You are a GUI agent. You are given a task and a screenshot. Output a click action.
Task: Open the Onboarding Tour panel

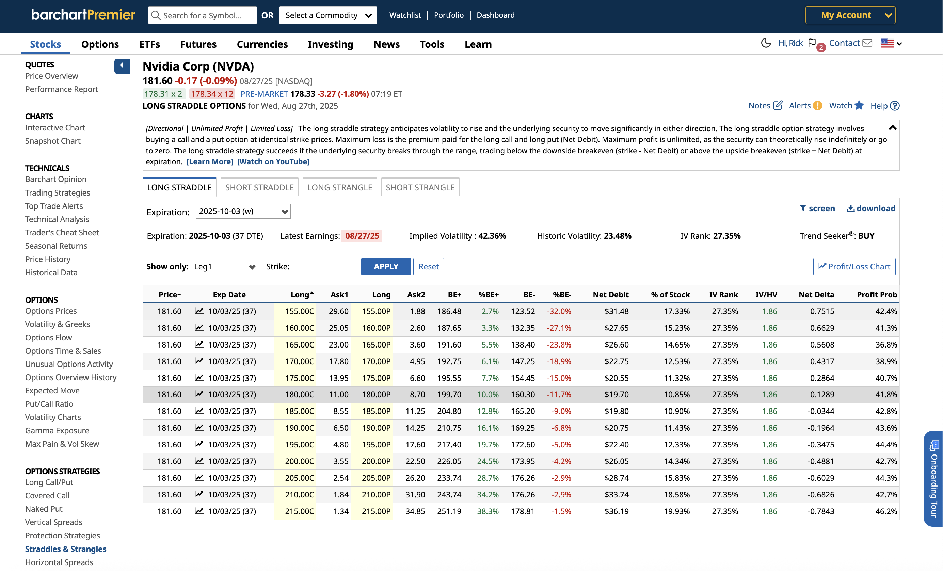(x=933, y=479)
